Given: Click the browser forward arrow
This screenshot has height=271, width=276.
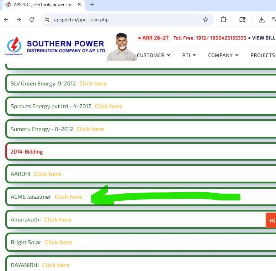Looking at the screenshot, I should click(19, 20).
